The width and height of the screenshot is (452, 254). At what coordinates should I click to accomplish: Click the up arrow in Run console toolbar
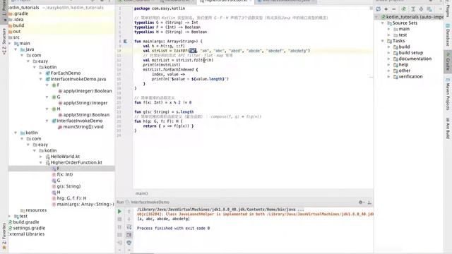(x=129, y=212)
